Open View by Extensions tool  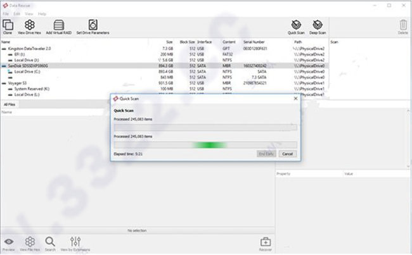click(75, 242)
